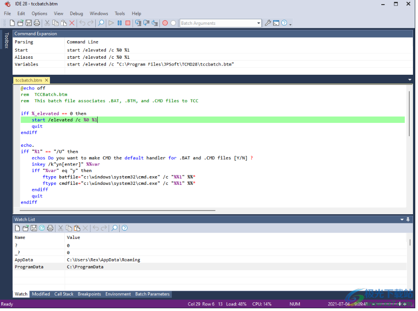
Task: Click the Step Over debugger icon
Action: (x=146, y=23)
